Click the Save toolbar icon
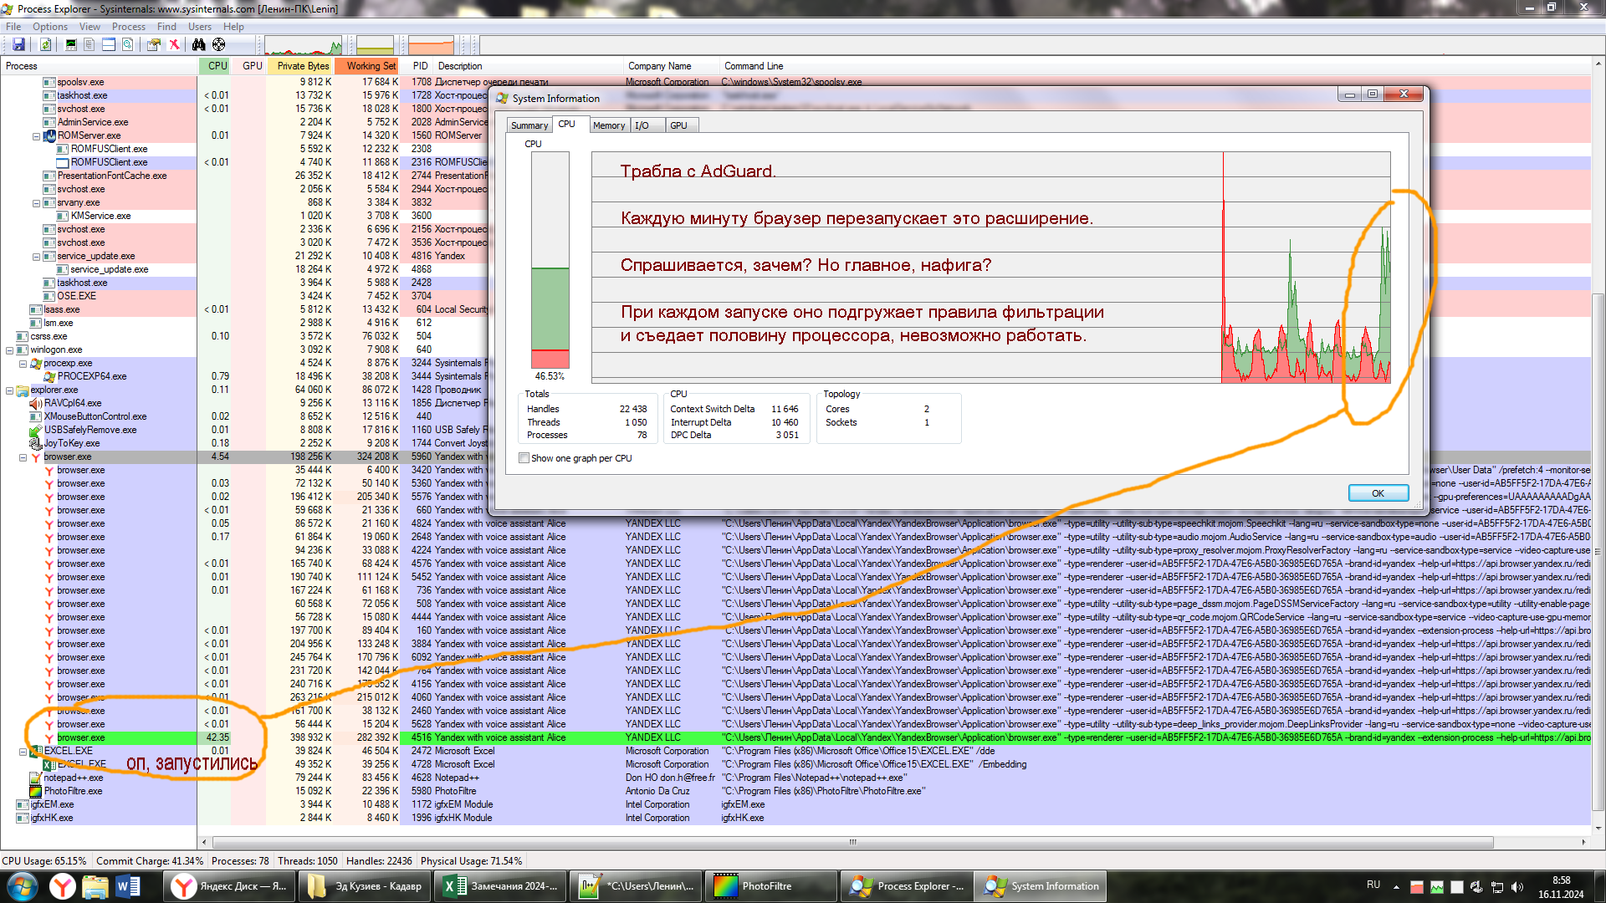This screenshot has width=1606, height=903. click(18, 44)
